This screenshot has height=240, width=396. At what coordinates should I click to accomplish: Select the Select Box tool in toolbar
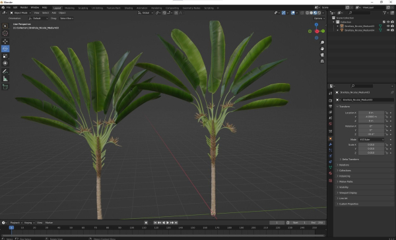point(5,26)
